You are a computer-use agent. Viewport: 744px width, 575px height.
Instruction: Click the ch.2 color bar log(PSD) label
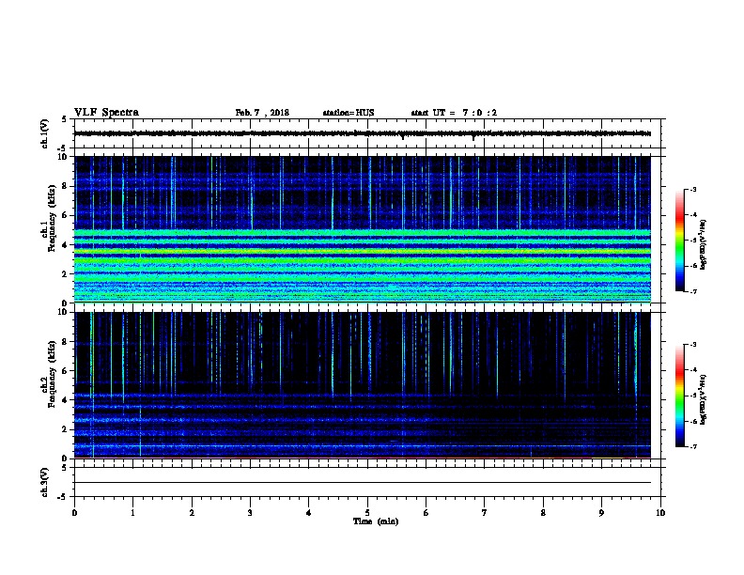(x=703, y=399)
